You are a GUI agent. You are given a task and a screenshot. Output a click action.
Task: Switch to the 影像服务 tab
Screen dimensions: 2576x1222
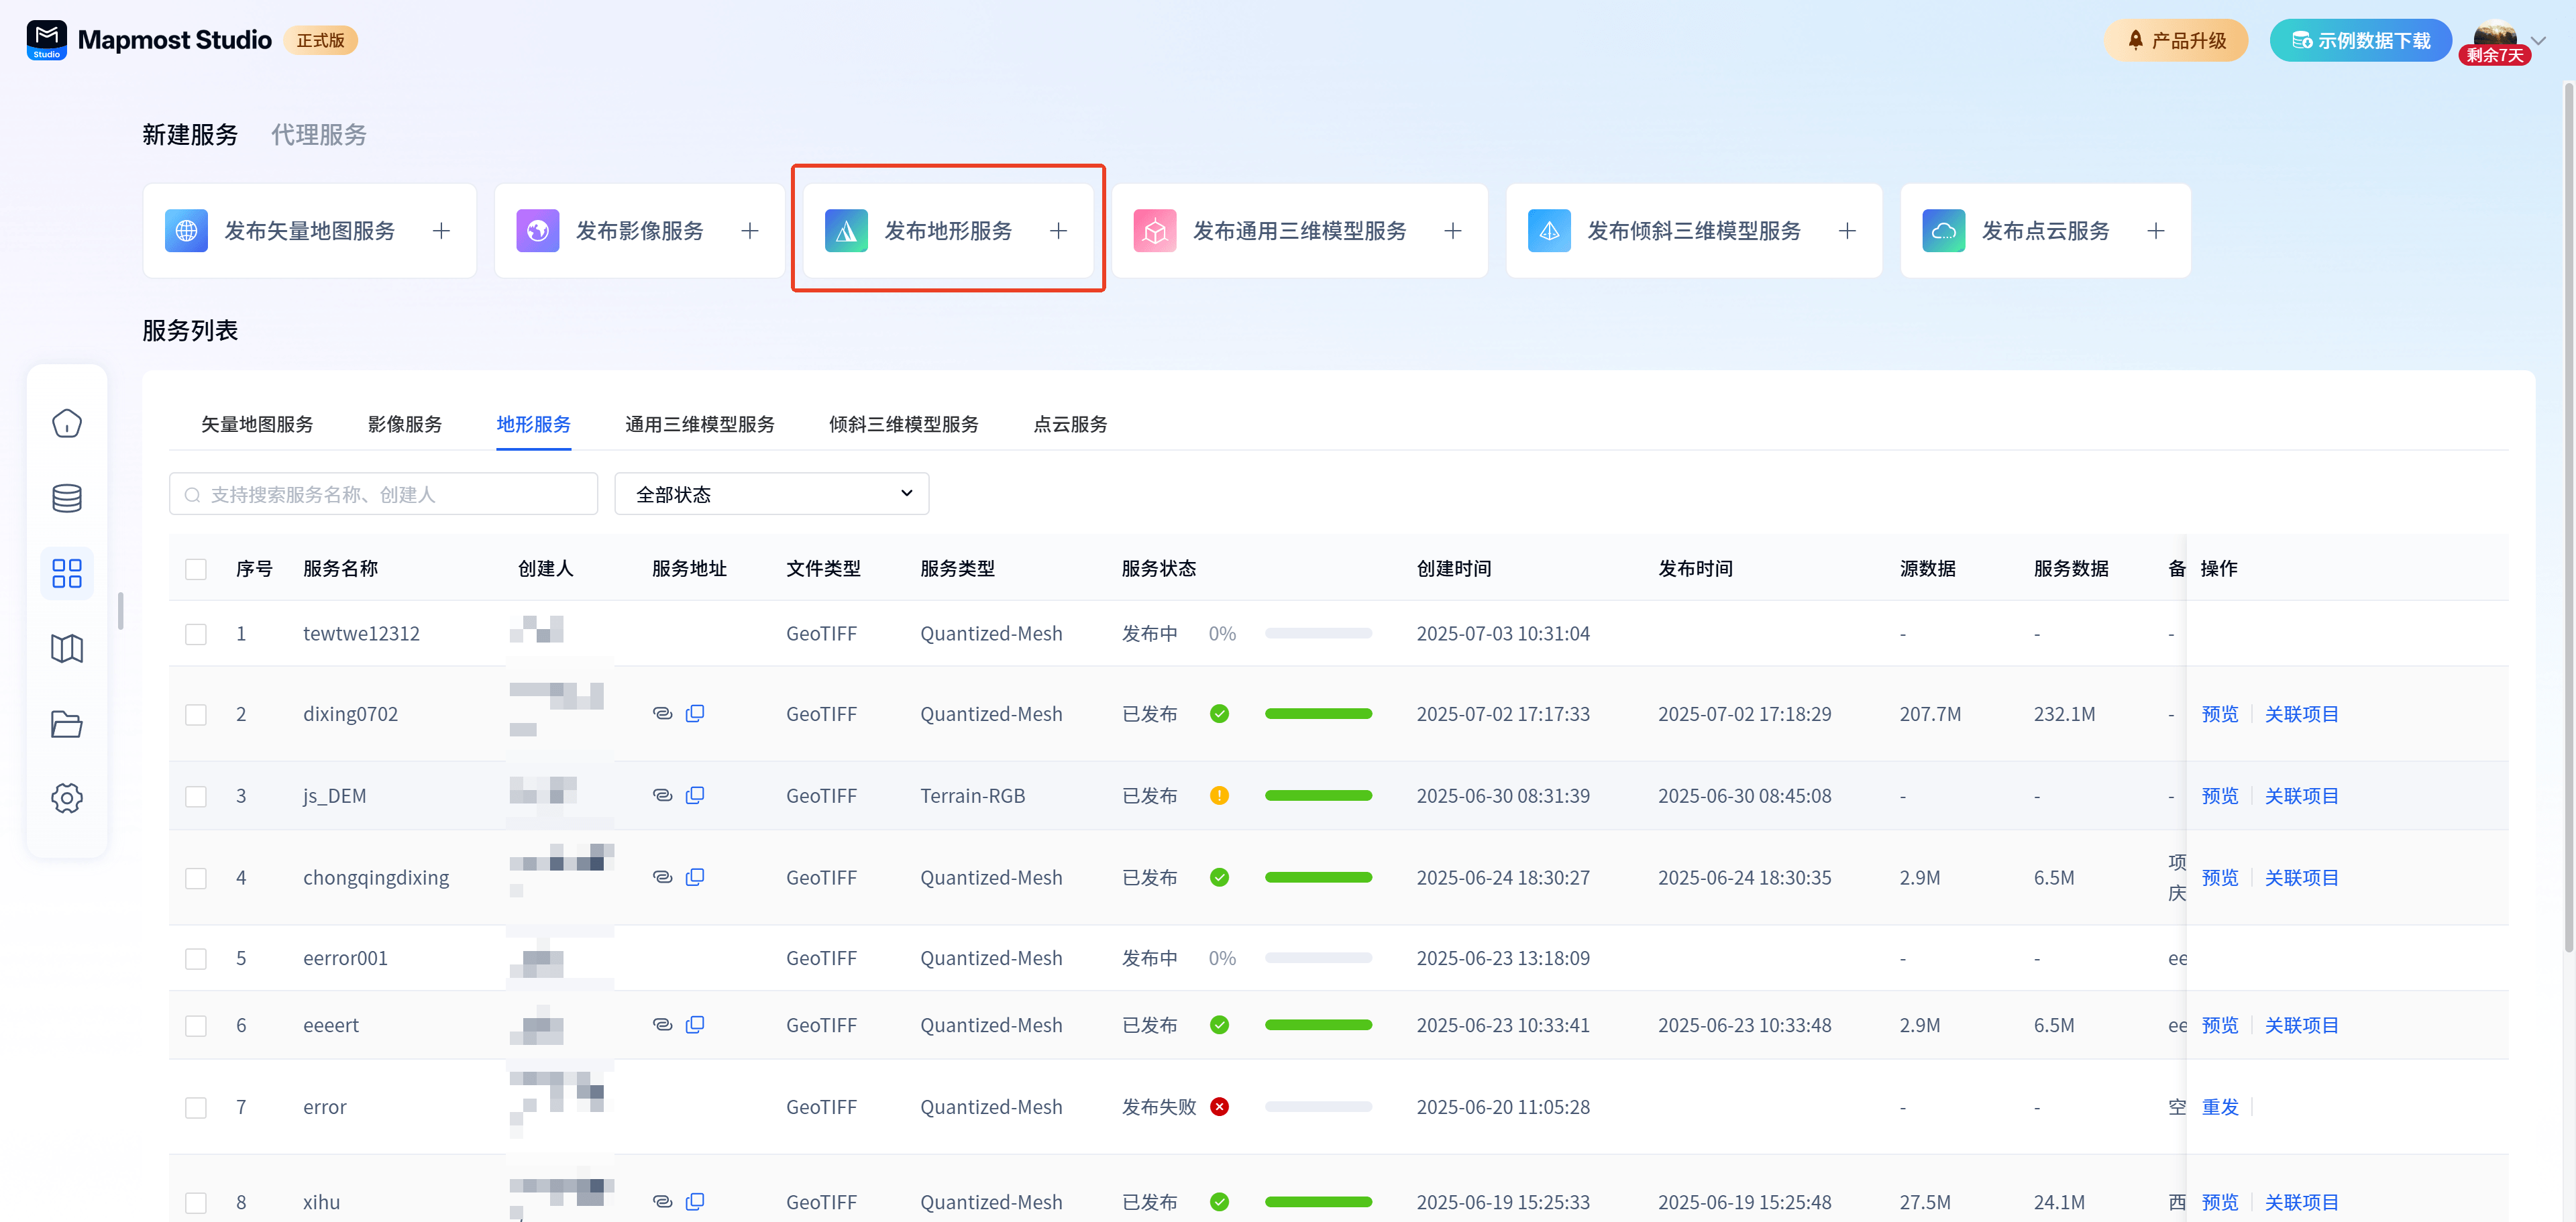pyautogui.click(x=405, y=424)
